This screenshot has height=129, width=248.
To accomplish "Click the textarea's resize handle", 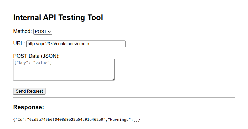I will pos(113,79).
